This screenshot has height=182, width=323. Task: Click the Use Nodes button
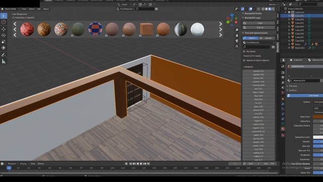305,96
